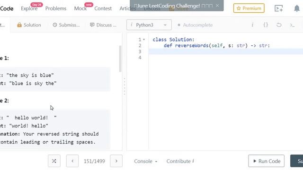Click the 151/1499 problem counter
Image resolution: width=303 pixels, height=170 pixels.
(94, 161)
